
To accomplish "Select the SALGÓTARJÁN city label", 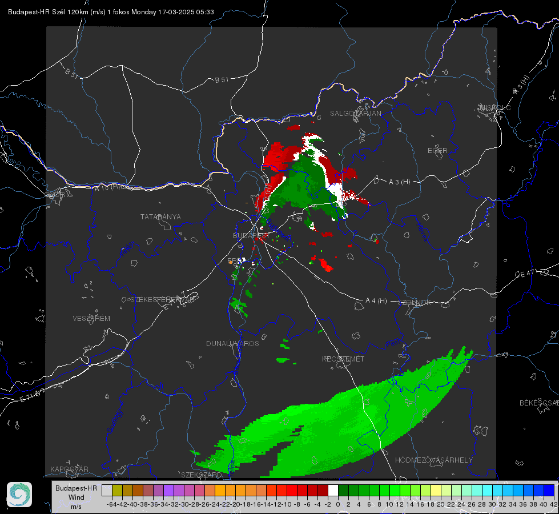I will [355, 114].
